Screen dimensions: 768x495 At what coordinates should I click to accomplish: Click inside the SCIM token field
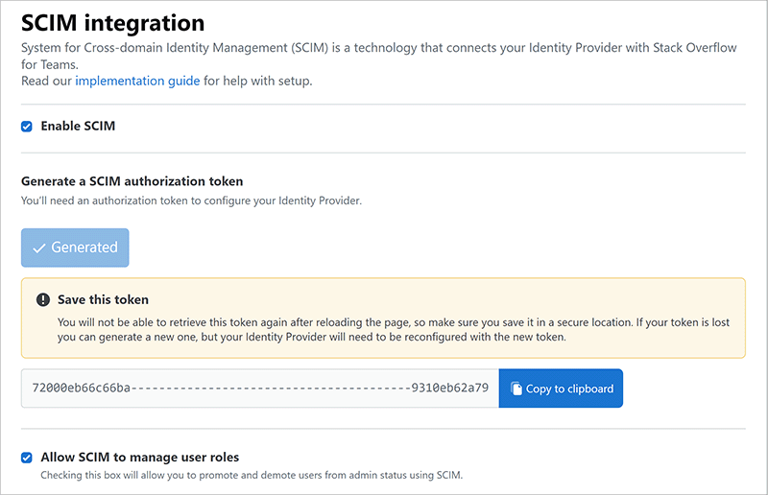coord(259,389)
